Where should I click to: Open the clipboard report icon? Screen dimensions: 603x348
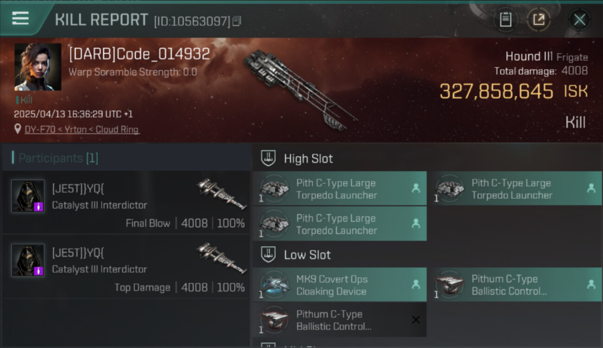(x=505, y=19)
